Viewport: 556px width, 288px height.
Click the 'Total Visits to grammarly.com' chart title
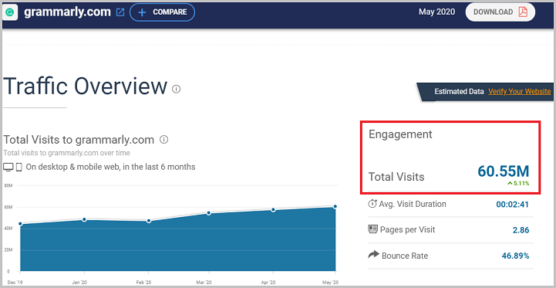point(79,140)
